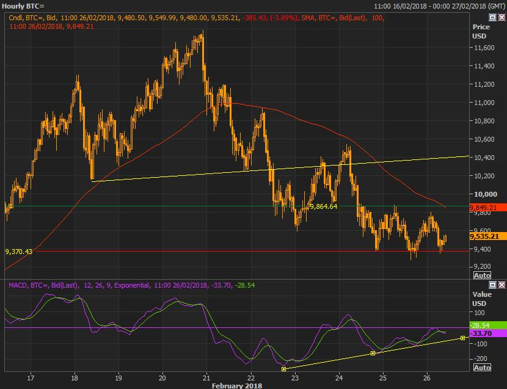Viewport: 507px width, 389px height.
Task: Click the 10,000 price axis label
Action: point(486,194)
